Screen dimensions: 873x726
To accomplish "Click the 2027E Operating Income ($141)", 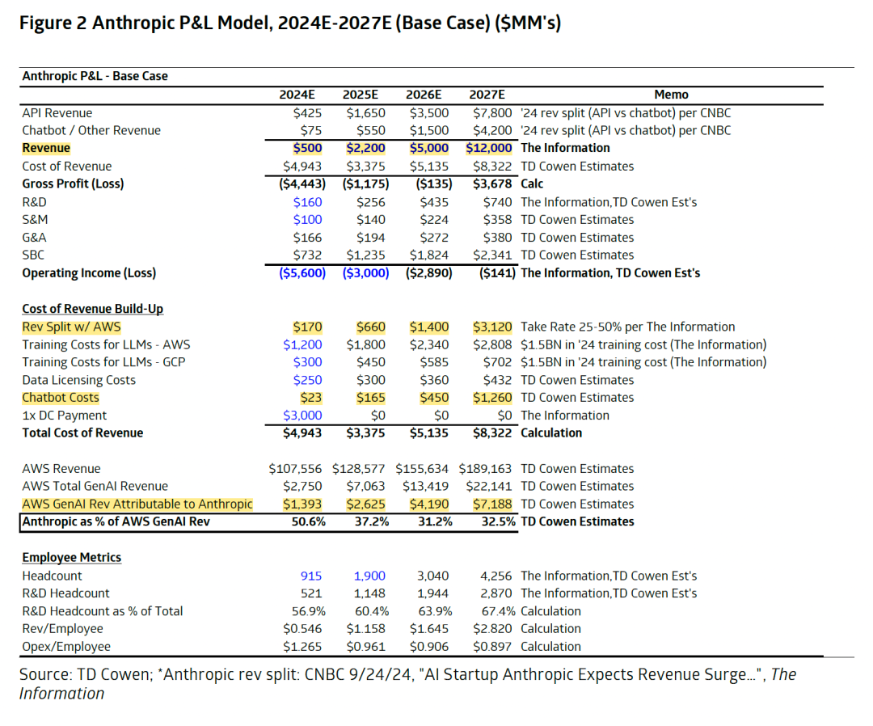I will coord(497,272).
